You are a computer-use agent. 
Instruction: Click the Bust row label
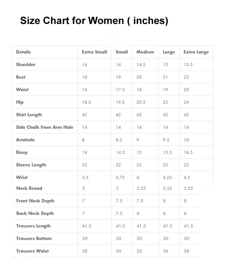[21, 77]
